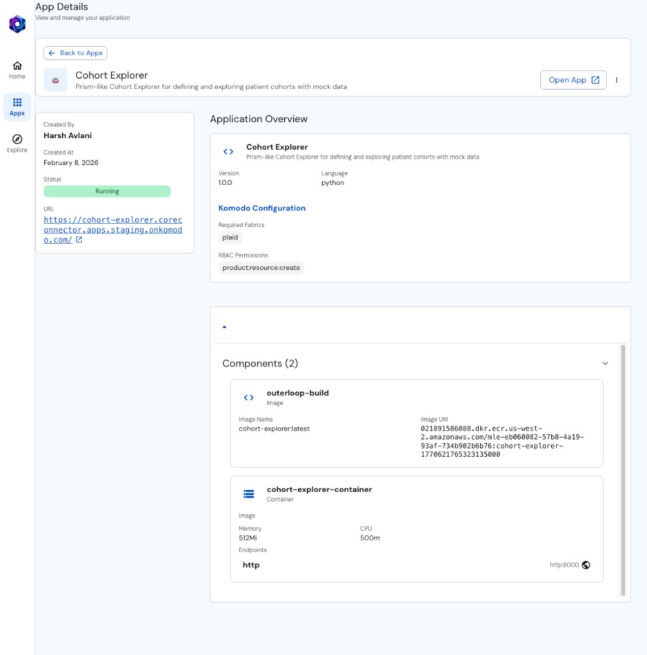Viewport: 647px width, 655px height.
Task: Click the Components (2) heading
Action: pos(260,363)
